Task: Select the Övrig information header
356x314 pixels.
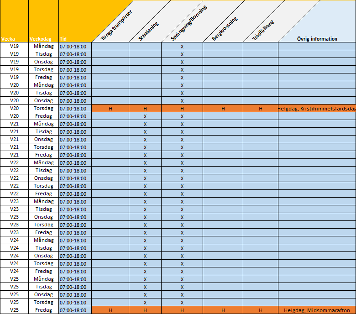Action: [317, 39]
